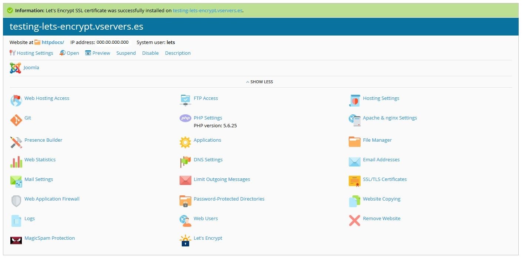The image size is (522, 259).
Task: Open the Mail Settings link
Action: point(39,179)
